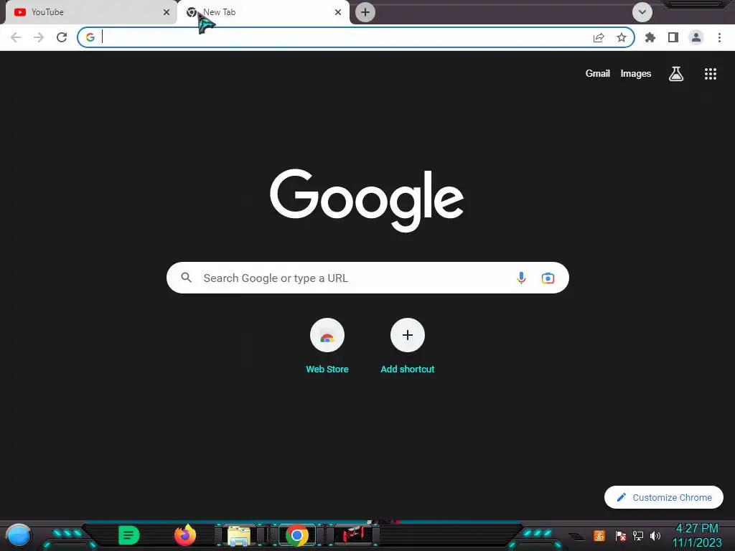
Task: Open the volume speaker tray icon
Action: click(x=655, y=535)
